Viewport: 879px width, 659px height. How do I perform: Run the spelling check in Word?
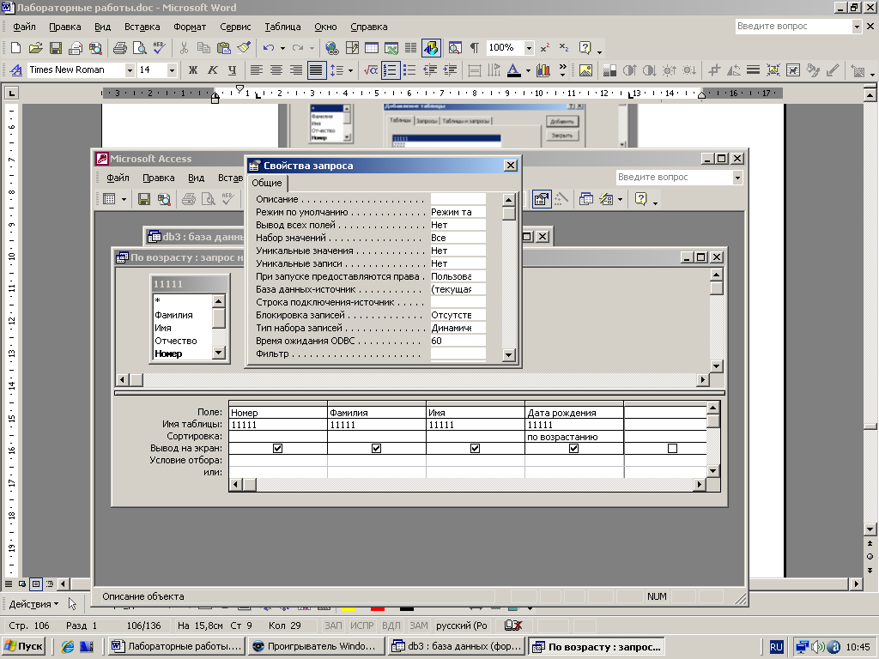(x=159, y=48)
